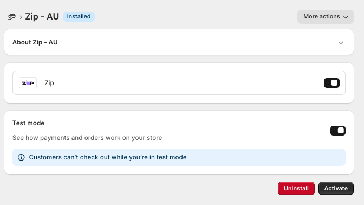This screenshot has height=205, width=364.
Task: Click the payments breadcrumb icon
Action: click(11, 17)
